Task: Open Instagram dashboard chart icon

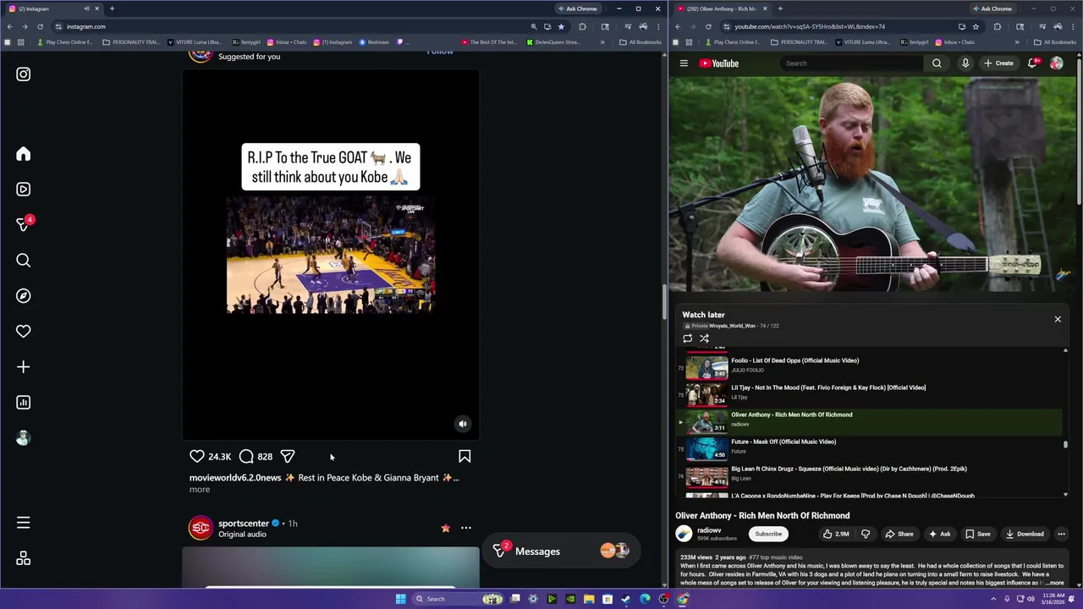Action: tap(23, 403)
